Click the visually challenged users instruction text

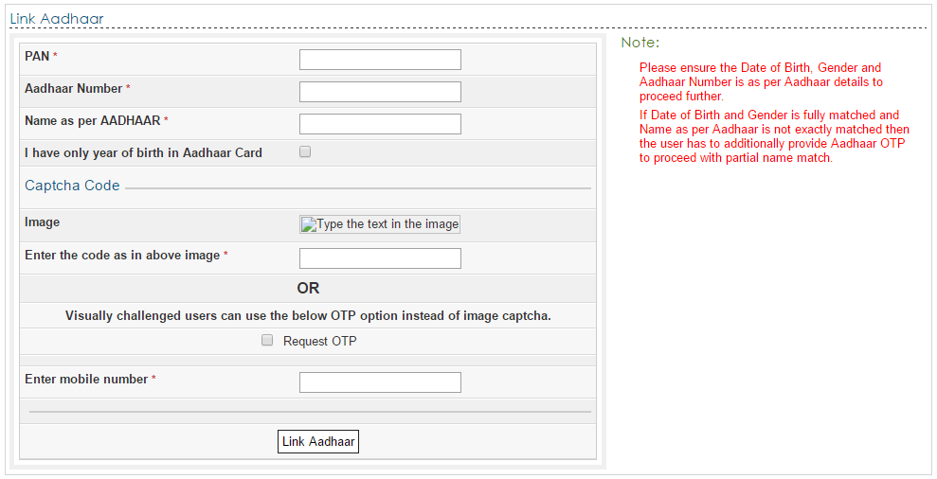tap(308, 316)
